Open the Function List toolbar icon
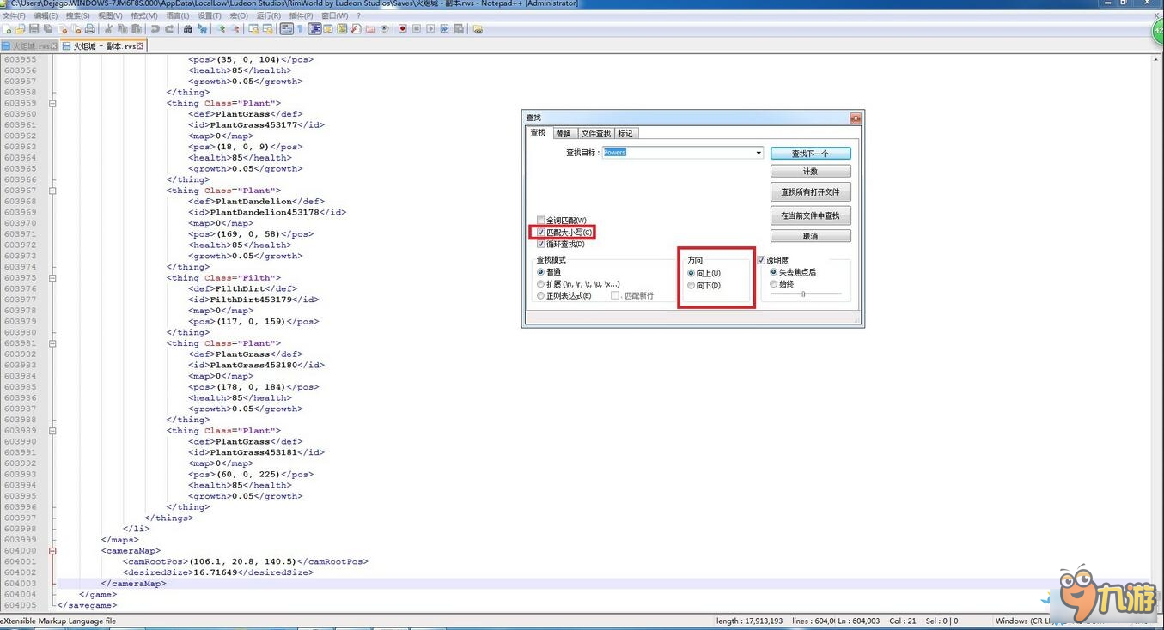Screen dimensions: 1164x630 click(356, 28)
